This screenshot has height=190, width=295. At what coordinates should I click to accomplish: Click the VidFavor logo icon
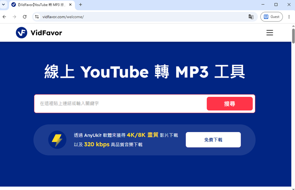click(x=22, y=33)
